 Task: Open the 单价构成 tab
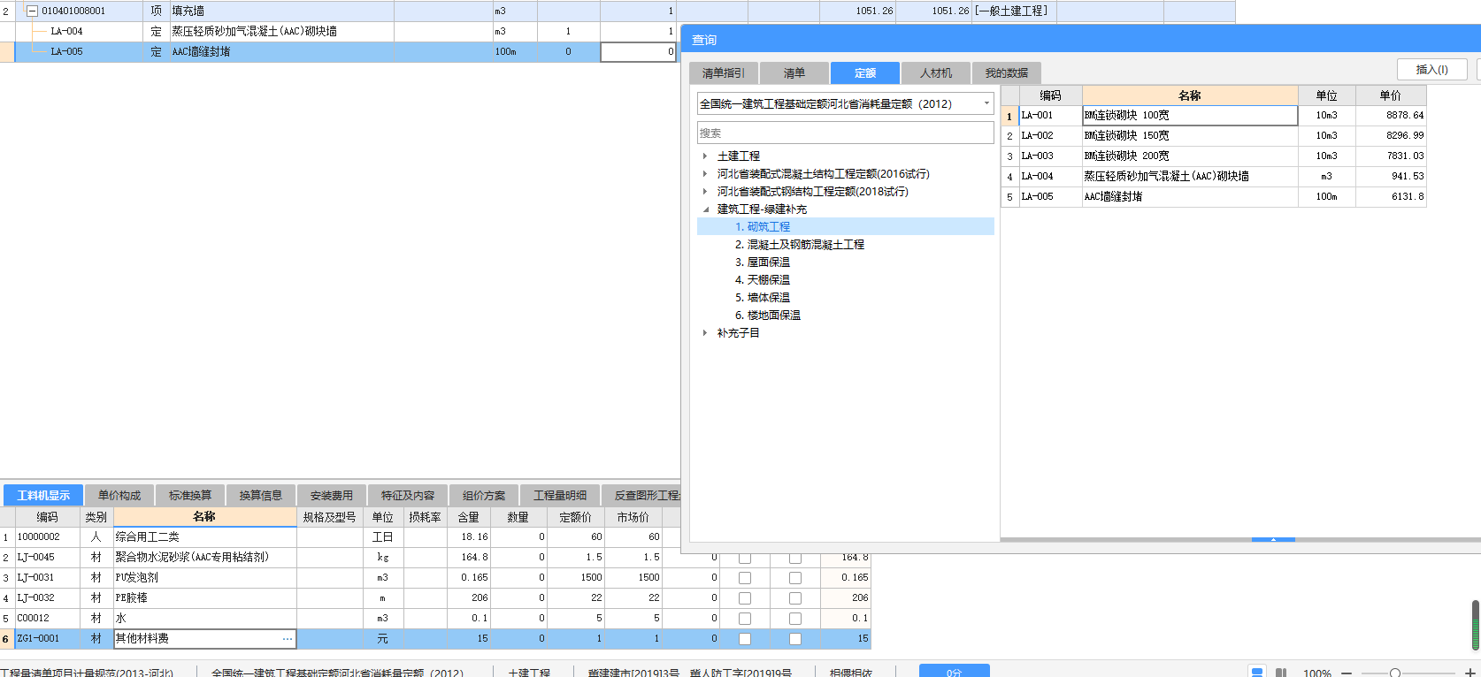point(119,496)
